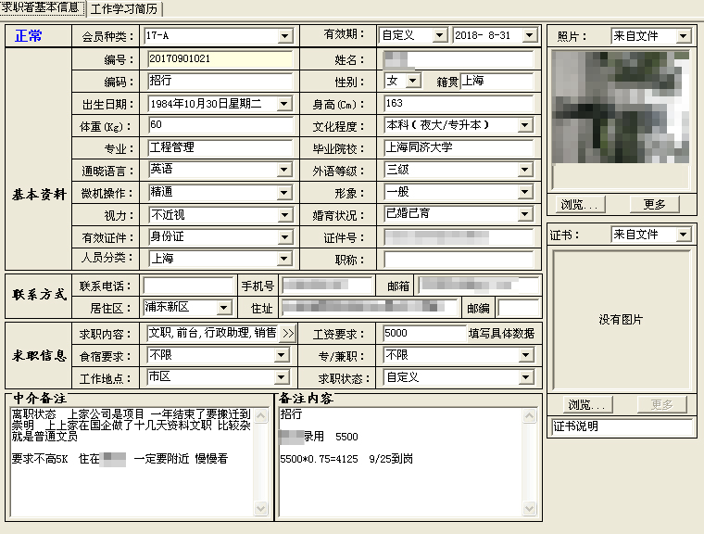Expand the 微机操作 dropdown
Viewport: 704px width, 534px height.
pyautogui.click(x=283, y=193)
